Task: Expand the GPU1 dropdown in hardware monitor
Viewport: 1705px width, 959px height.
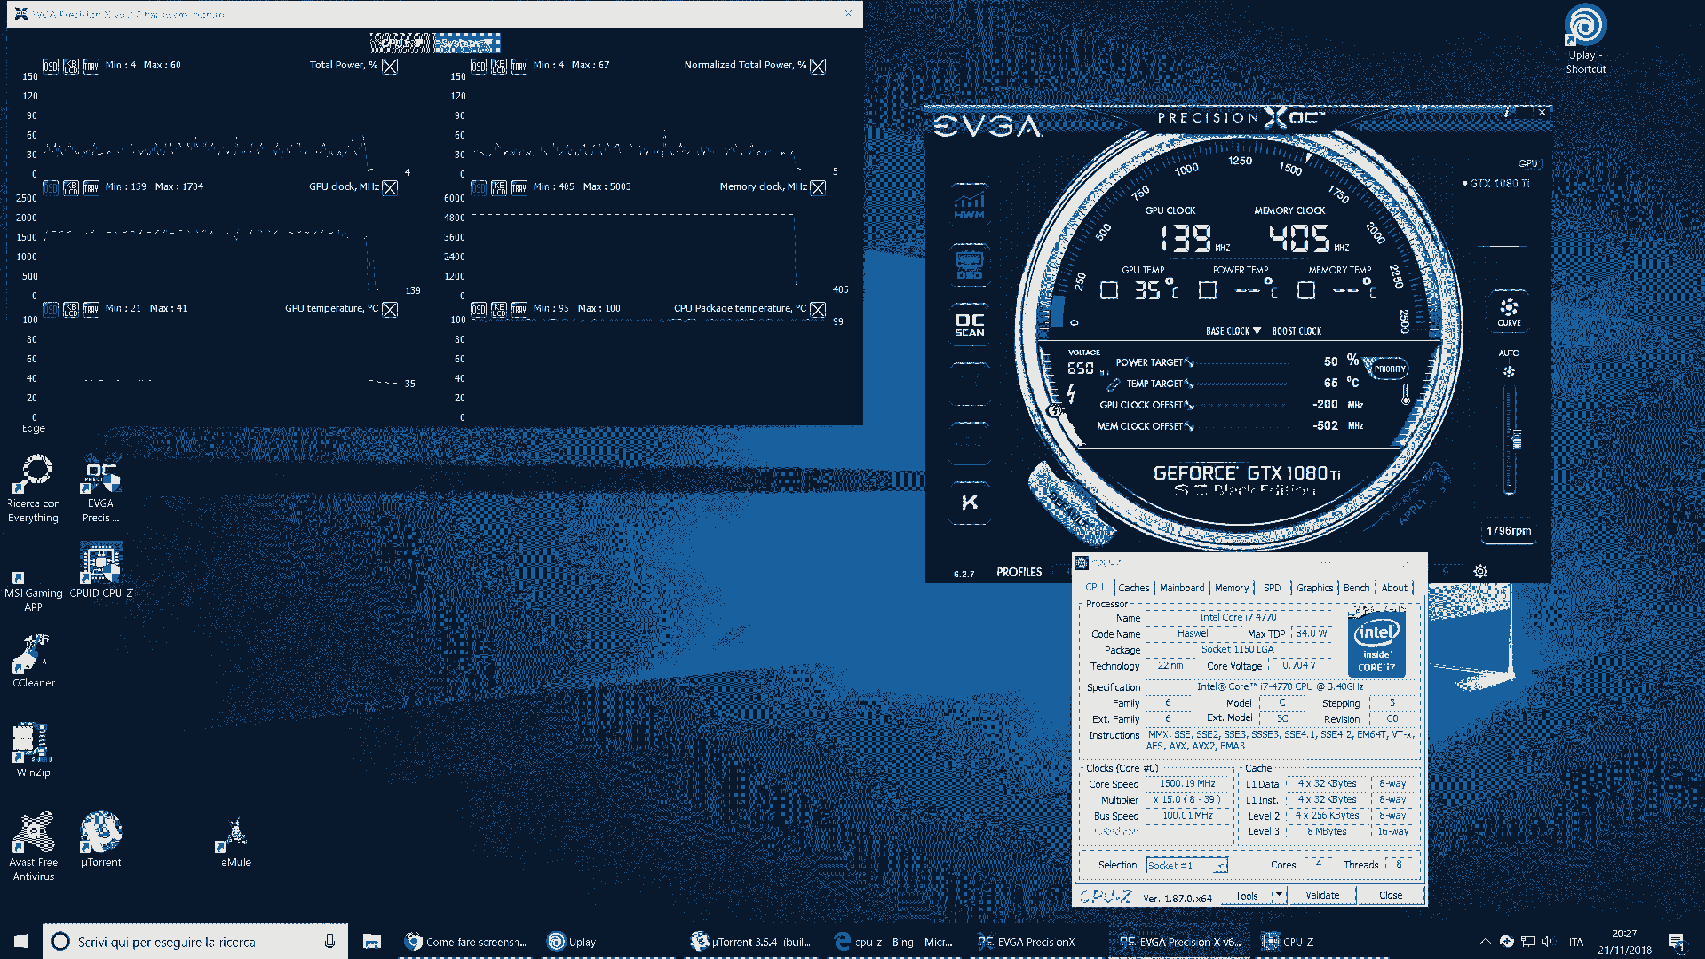Action: point(401,43)
